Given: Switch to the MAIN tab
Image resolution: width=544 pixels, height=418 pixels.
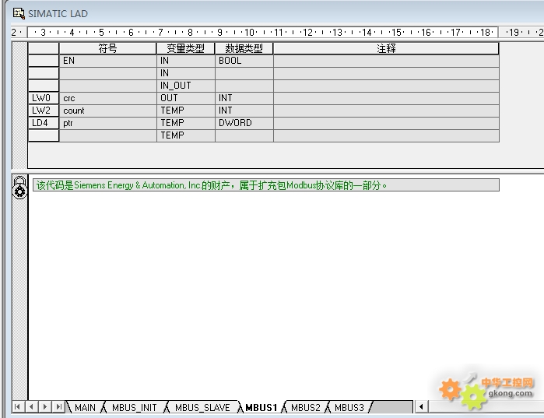Looking at the screenshot, I should [x=85, y=407].
